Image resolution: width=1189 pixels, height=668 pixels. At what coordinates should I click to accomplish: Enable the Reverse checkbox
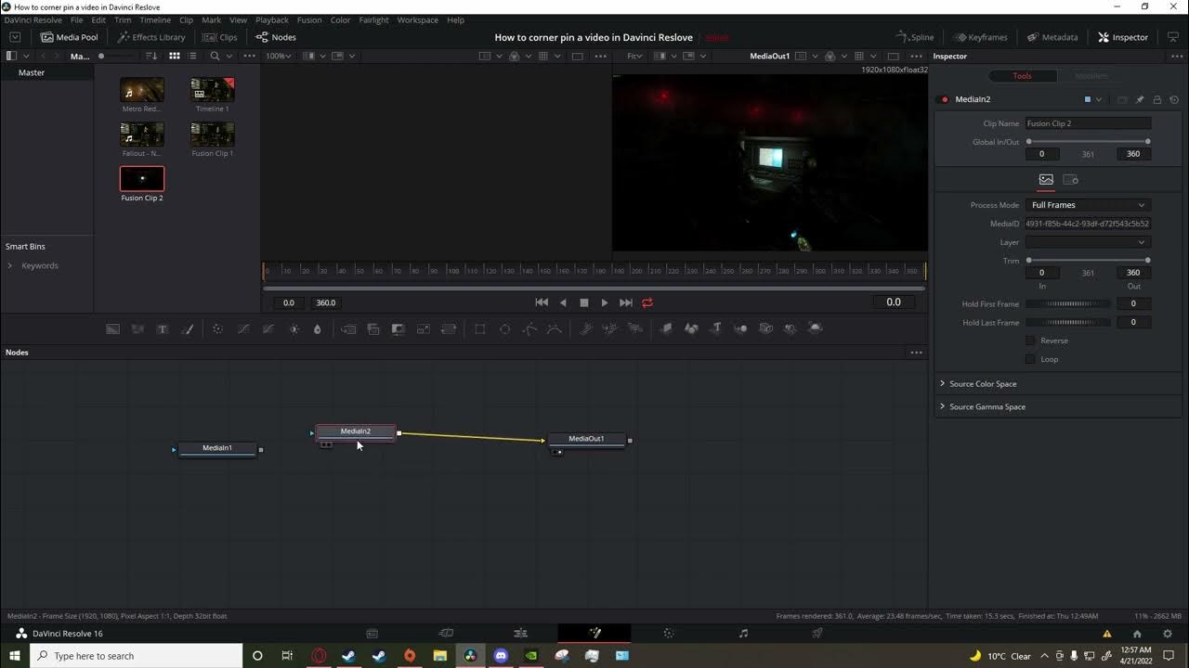coord(1030,340)
